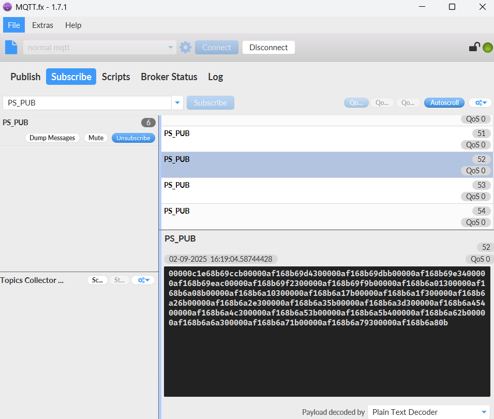Click the Subscribe button beside topic field
The height and width of the screenshot is (419, 494).
tap(211, 103)
